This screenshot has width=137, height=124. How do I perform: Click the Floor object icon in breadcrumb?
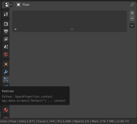click(x=18, y=5)
